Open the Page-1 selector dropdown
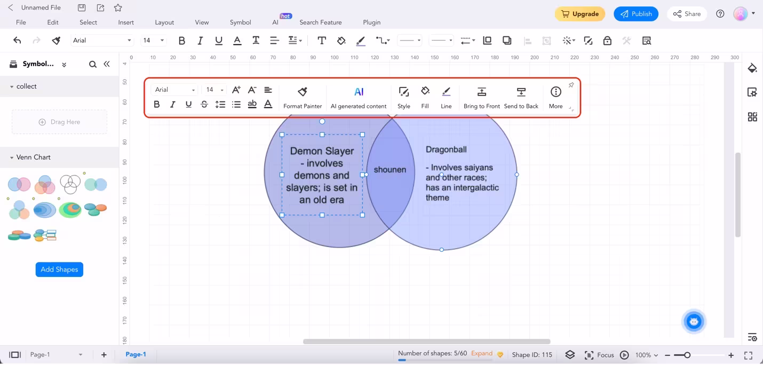This screenshot has height=365, width=763. tap(57, 355)
